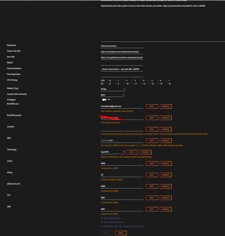225x236 pixels.
Task: Click the NordVPN user email field
Action: [122, 106]
